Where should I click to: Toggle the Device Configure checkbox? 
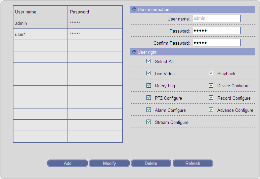[211, 86]
